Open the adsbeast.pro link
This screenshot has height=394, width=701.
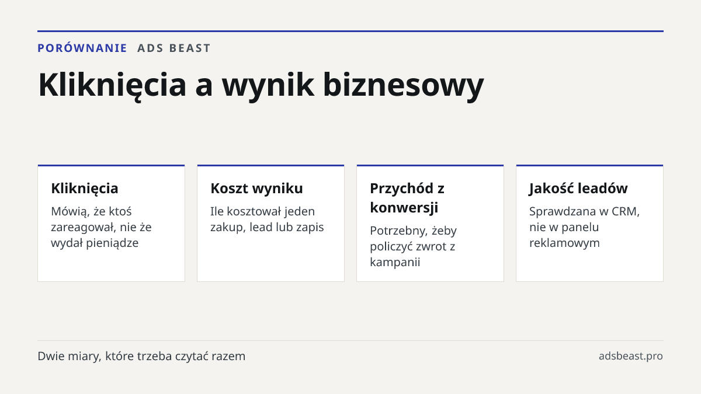631,356
